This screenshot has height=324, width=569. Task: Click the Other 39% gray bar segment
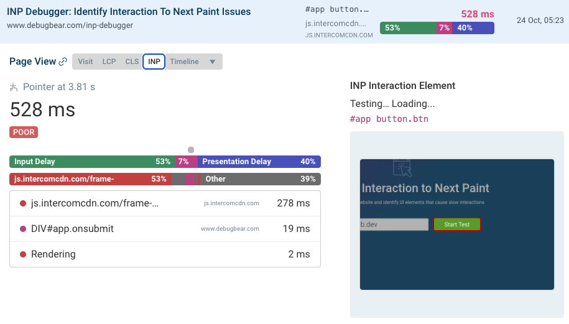point(260,179)
